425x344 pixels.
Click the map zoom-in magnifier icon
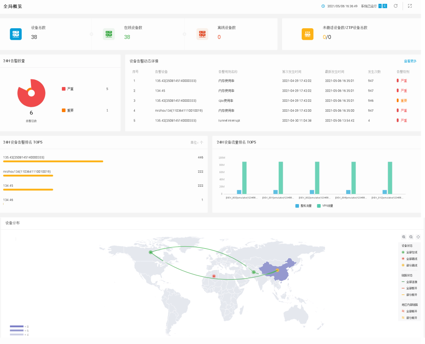click(x=404, y=237)
